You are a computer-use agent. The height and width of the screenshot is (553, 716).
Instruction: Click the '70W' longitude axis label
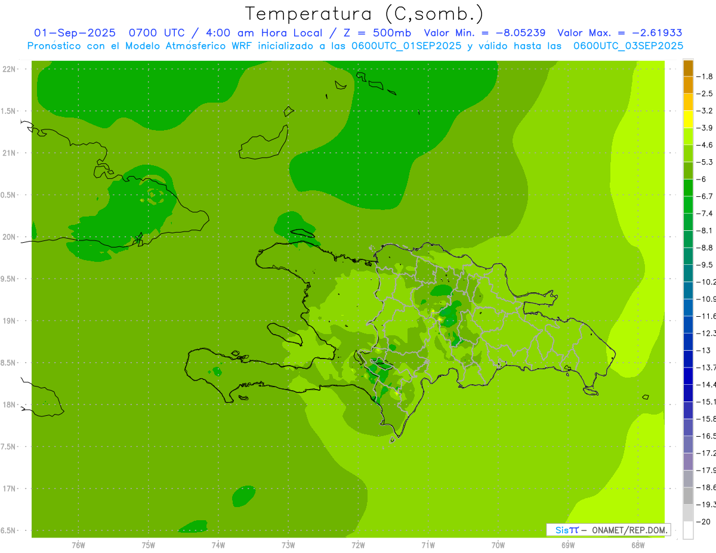pos(498,545)
